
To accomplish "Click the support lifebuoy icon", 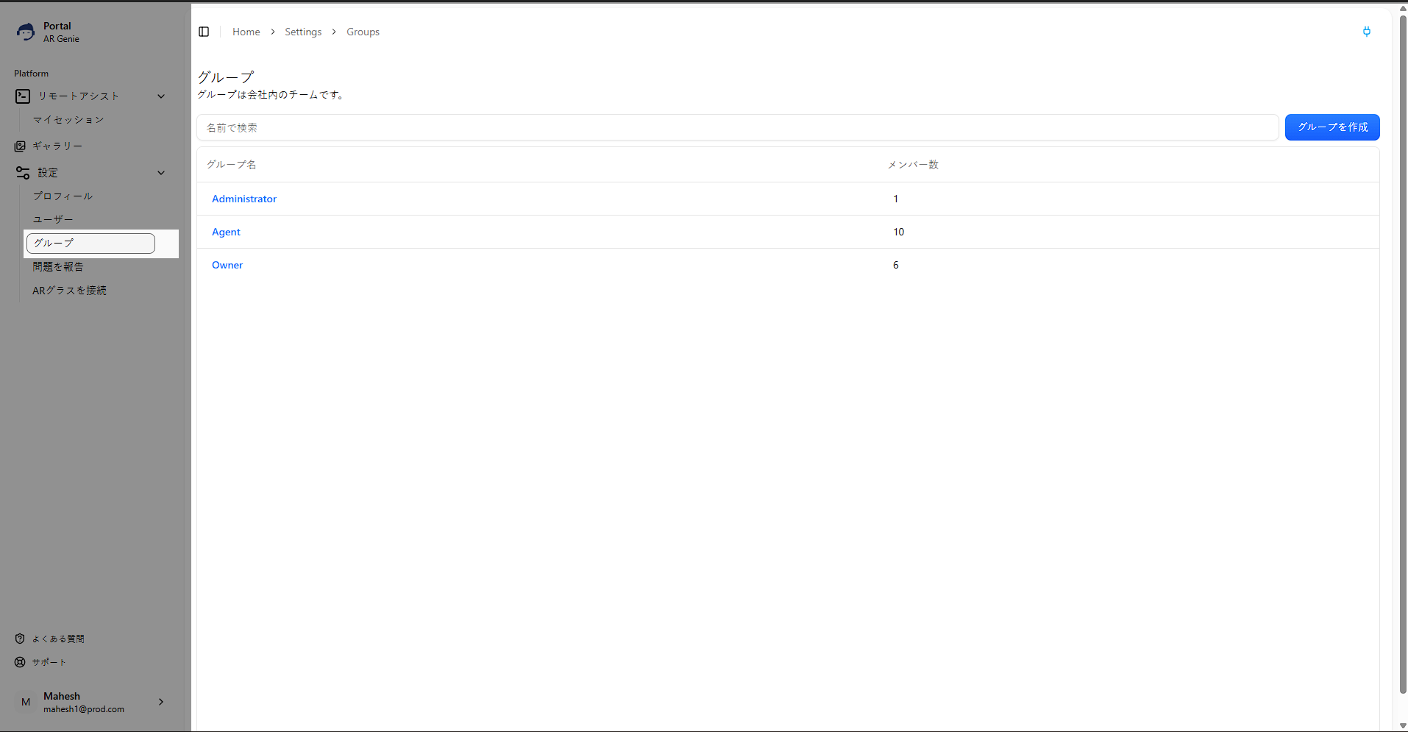I will [x=20, y=662].
